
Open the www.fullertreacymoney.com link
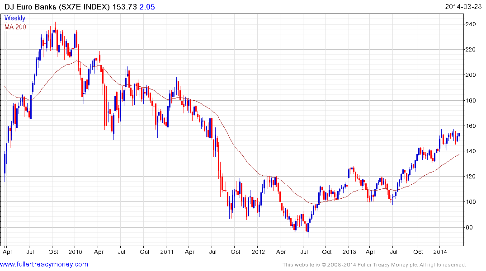[x=44, y=265]
